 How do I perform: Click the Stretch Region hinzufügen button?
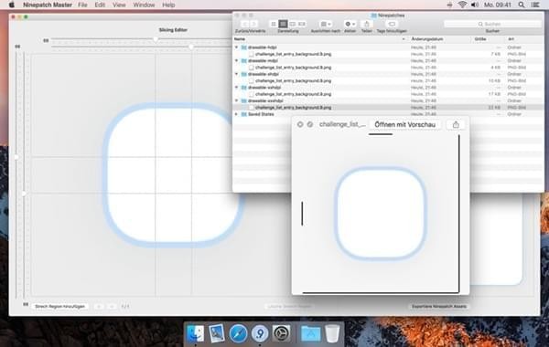click(x=59, y=307)
